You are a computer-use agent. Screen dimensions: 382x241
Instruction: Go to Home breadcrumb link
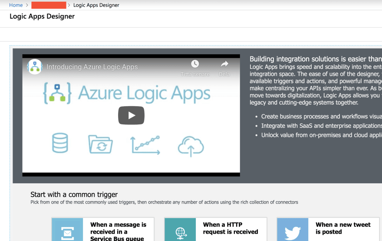pos(16,5)
